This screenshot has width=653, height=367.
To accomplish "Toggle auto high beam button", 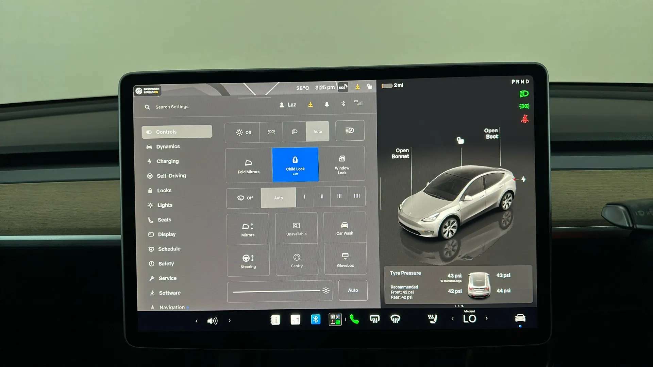I will click(350, 130).
